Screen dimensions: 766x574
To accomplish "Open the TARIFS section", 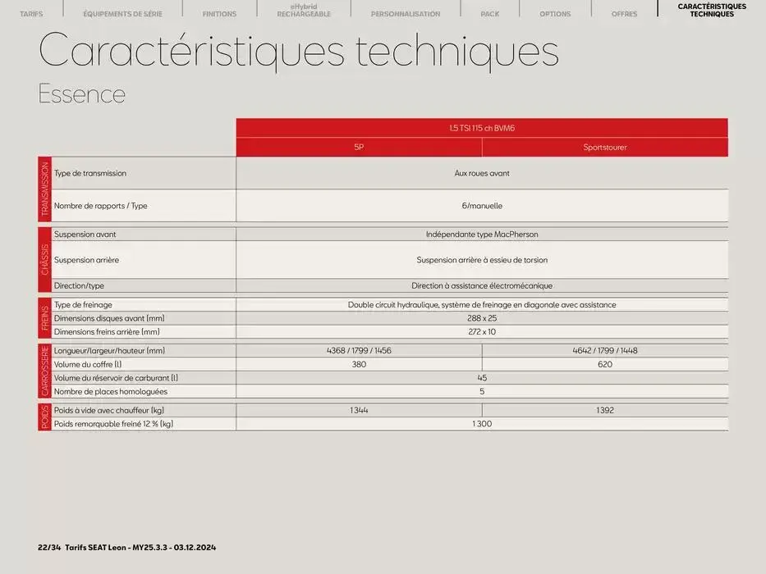I will click(x=31, y=13).
